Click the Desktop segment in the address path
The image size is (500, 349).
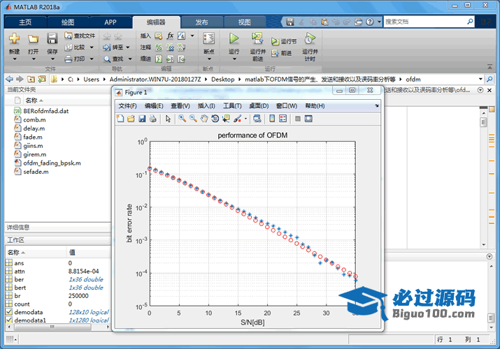click(x=222, y=79)
